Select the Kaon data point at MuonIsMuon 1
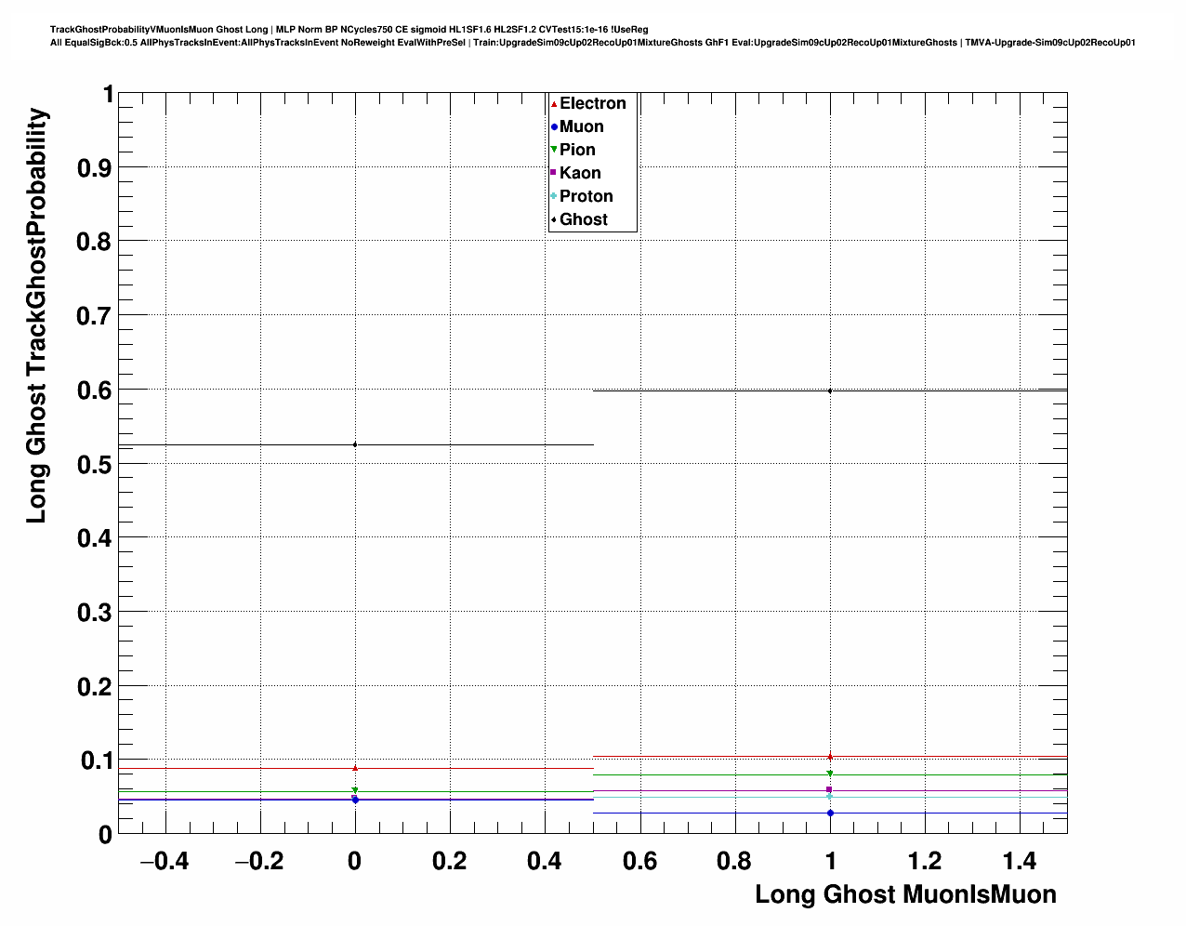Image resolution: width=1186 pixels, height=926 pixels. 830,790
